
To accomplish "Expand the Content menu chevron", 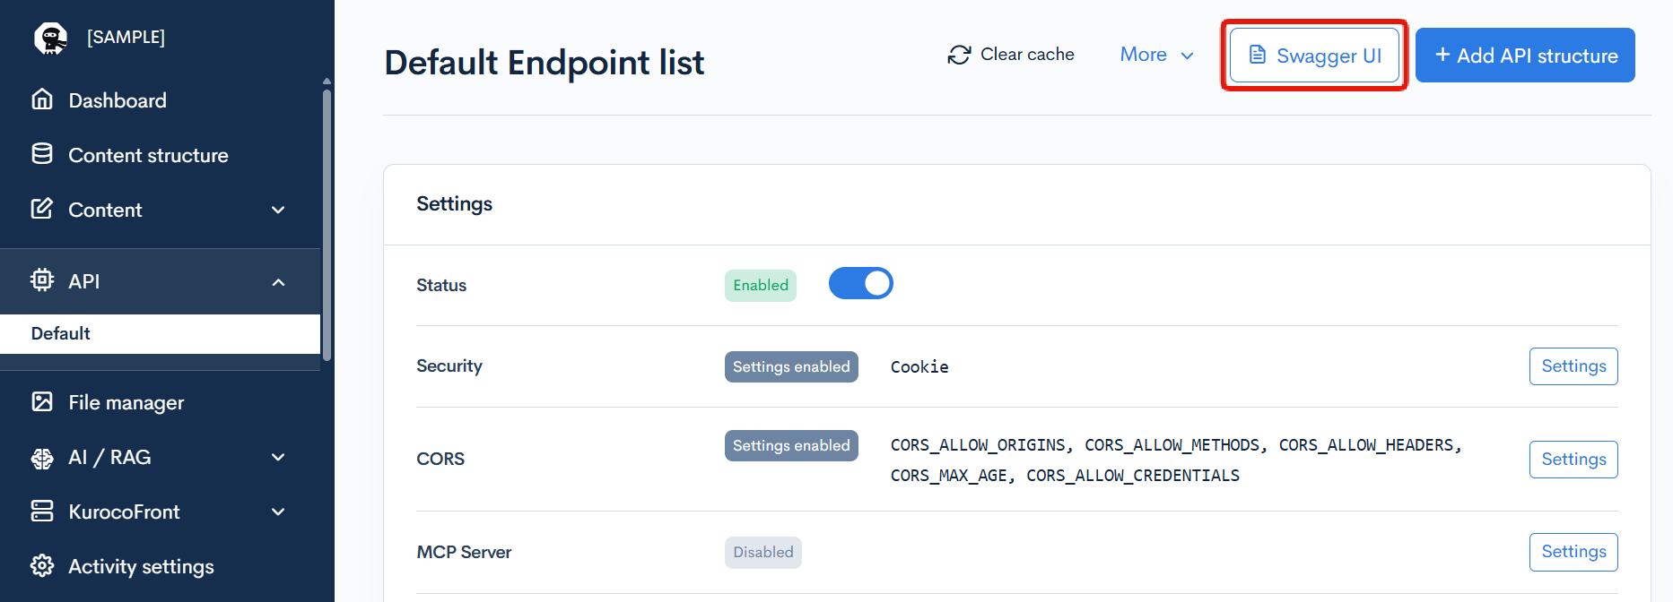I will pyautogui.click(x=278, y=210).
